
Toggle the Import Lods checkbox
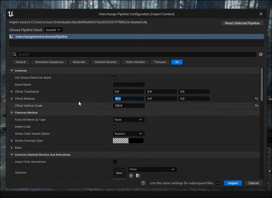[115, 127]
